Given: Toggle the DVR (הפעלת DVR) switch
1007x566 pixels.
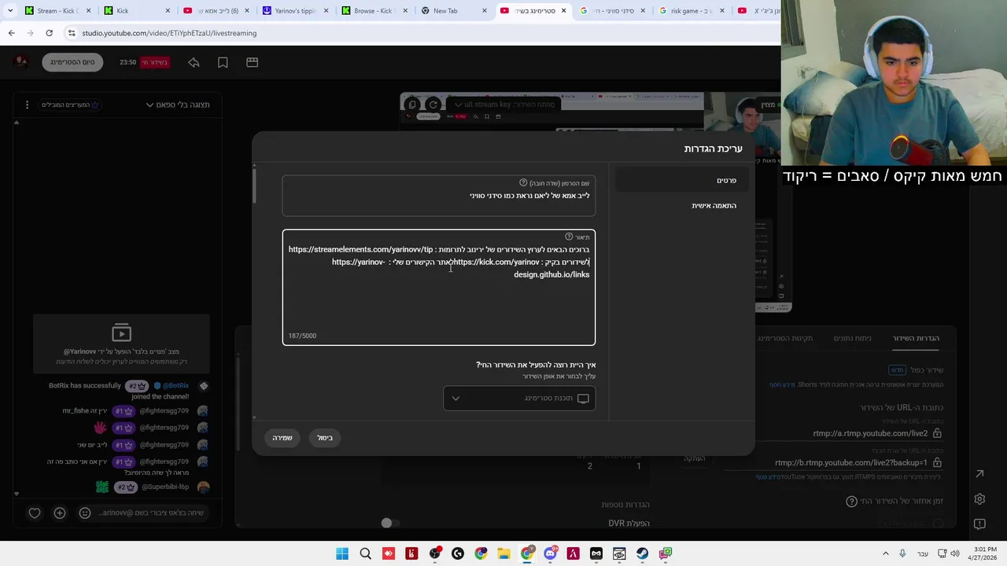Looking at the screenshot, I should tap(391, 523).
